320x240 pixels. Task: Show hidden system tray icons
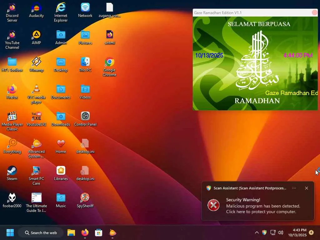tap(257, 232)
